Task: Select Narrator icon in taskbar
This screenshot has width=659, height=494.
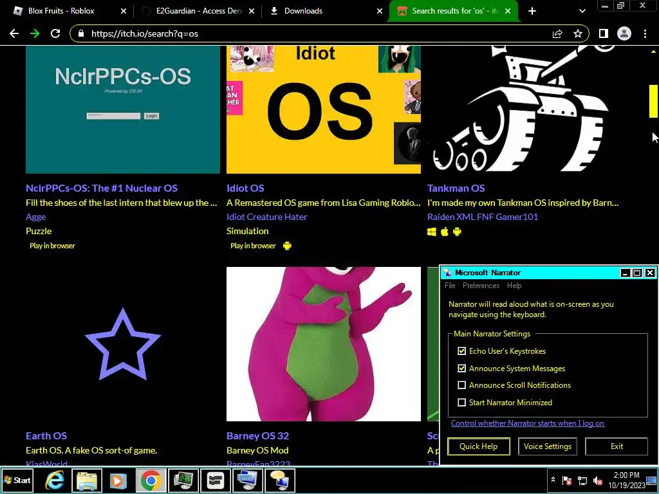Action: click(279, 480)
